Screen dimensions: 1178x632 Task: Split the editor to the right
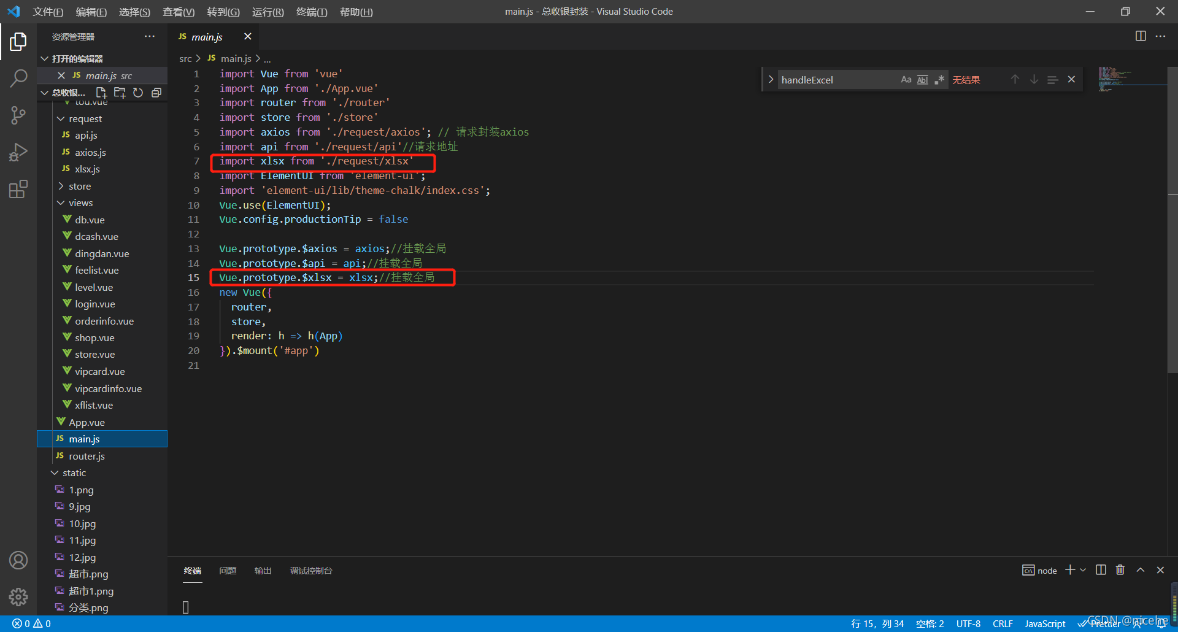coord(1141,36)
